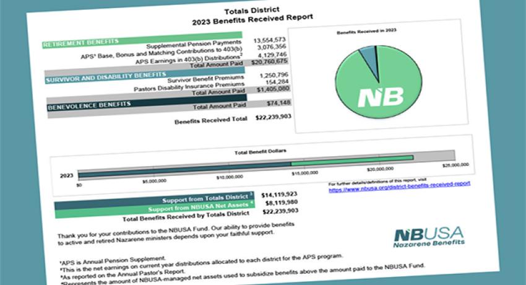526x285 pixels.
Task: Select the value $14,119,923
Action: click(x=279, y=195)
